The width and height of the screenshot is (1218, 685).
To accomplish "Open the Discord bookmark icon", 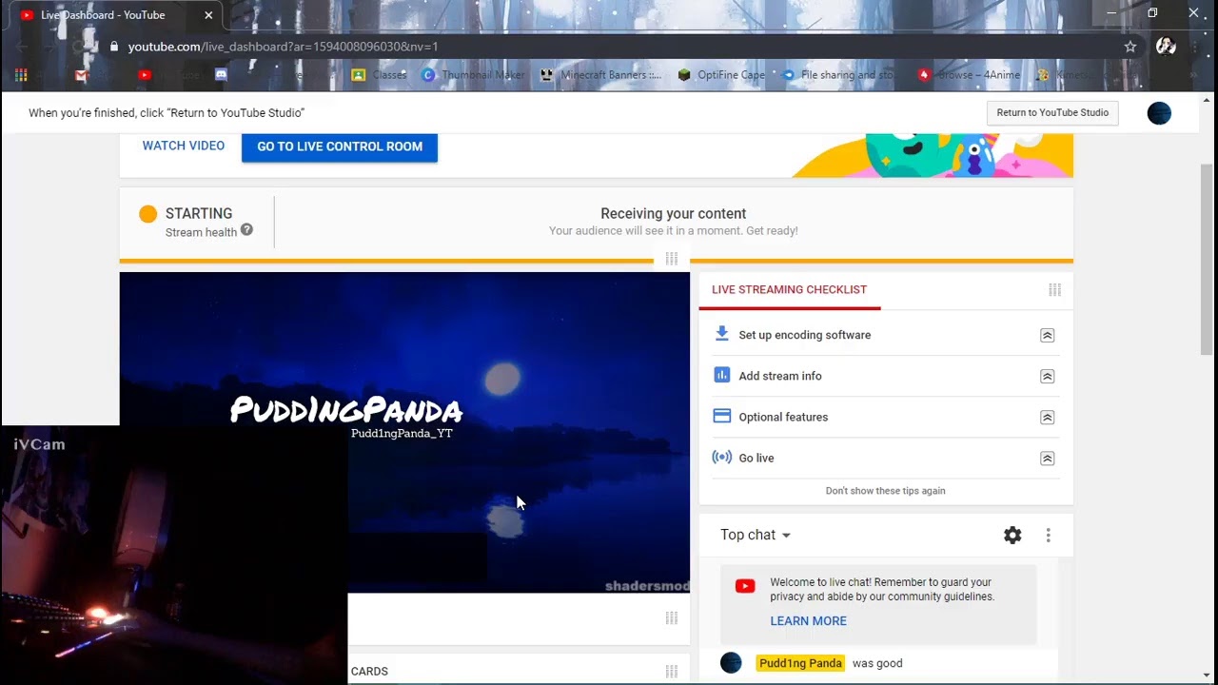I will point(221,74).
